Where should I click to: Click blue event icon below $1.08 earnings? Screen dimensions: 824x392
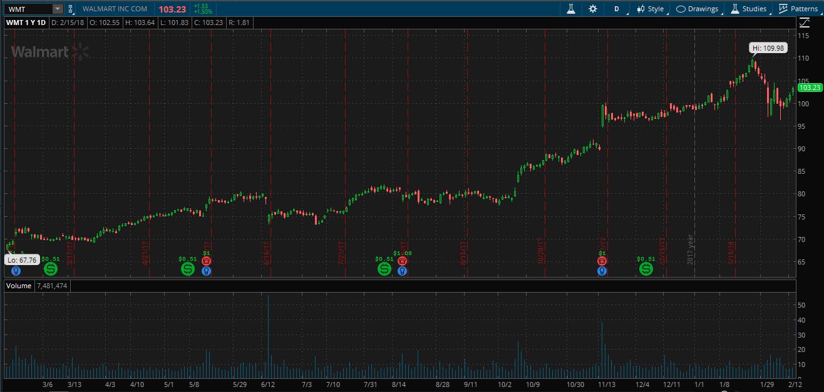coord(402,271)
